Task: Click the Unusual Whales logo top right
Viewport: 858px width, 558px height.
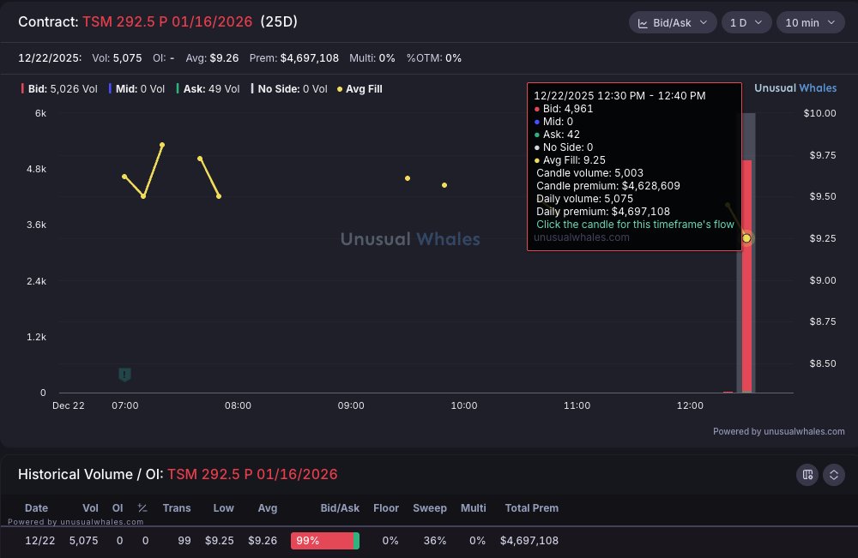Action: [795, 88]
